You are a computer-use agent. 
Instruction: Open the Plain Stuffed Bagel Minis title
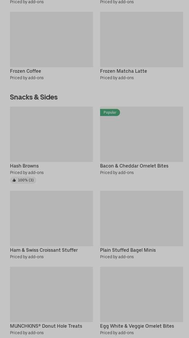[128, 250]
